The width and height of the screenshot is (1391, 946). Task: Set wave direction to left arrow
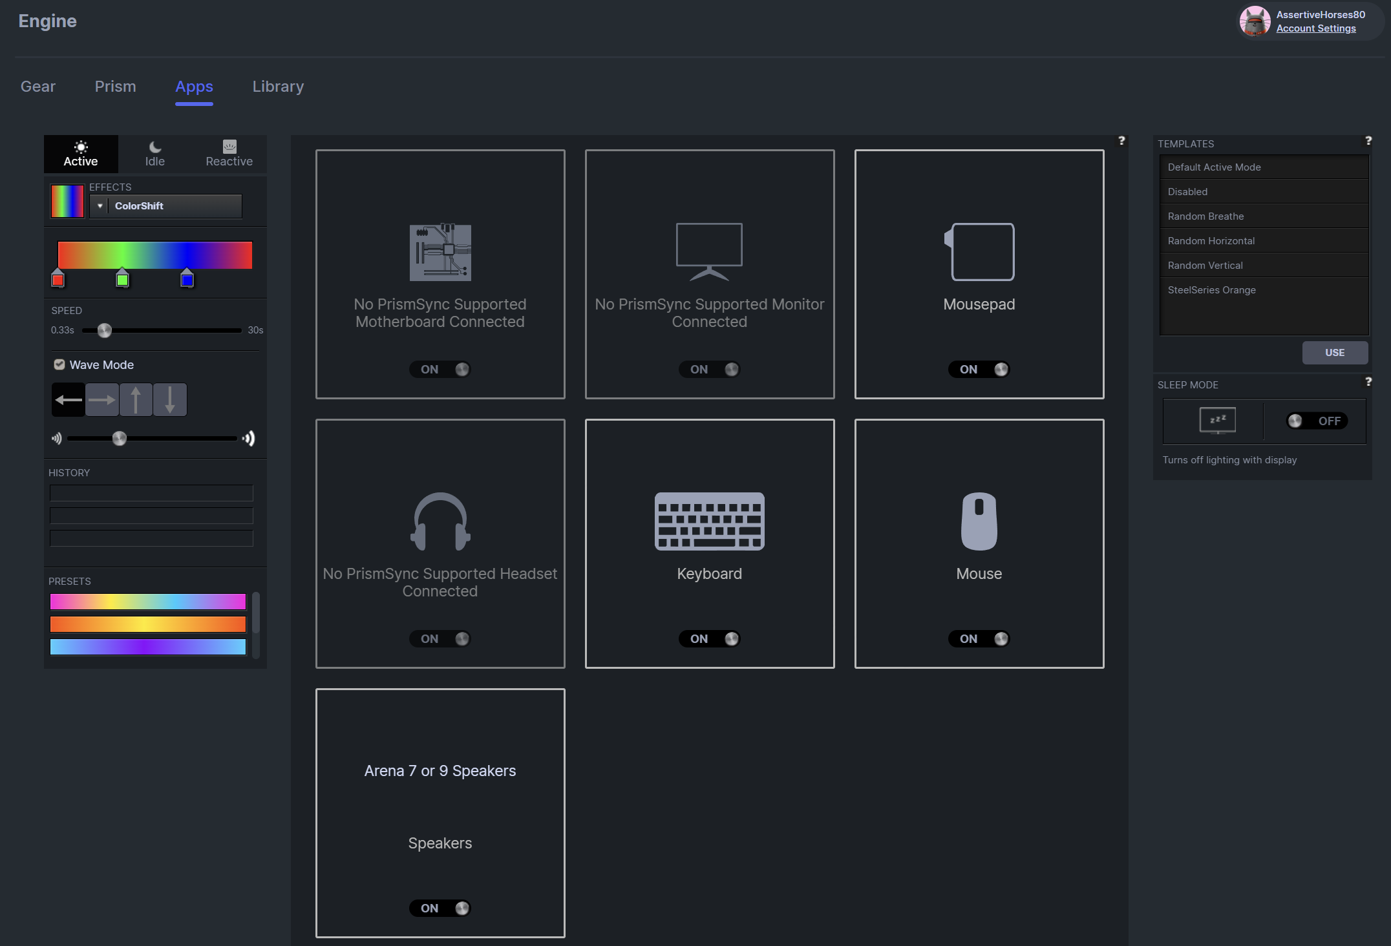69,400
